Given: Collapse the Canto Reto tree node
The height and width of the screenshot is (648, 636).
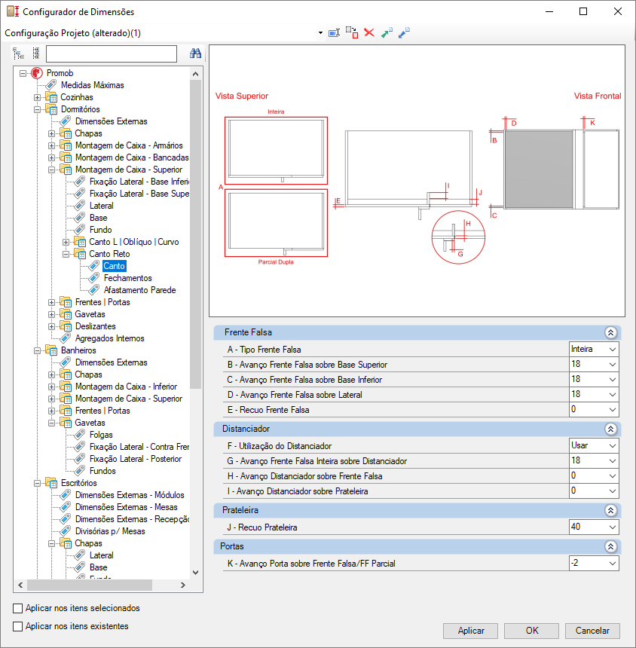Looking at the screenshot, I should pos(66,254).
